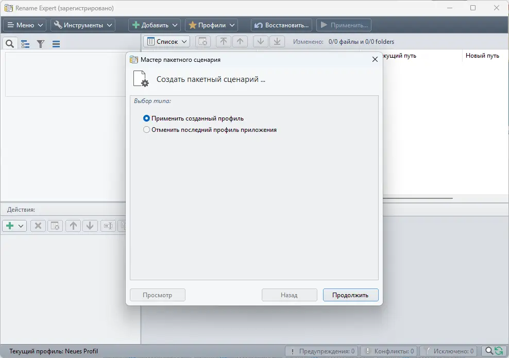The height and width of the screenshot is (358, 509).
Task: Move item to top arrow icon
Action: coord(224,42)
